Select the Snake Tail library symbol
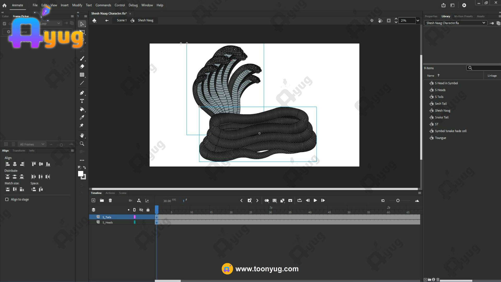 tap(442, 118)
